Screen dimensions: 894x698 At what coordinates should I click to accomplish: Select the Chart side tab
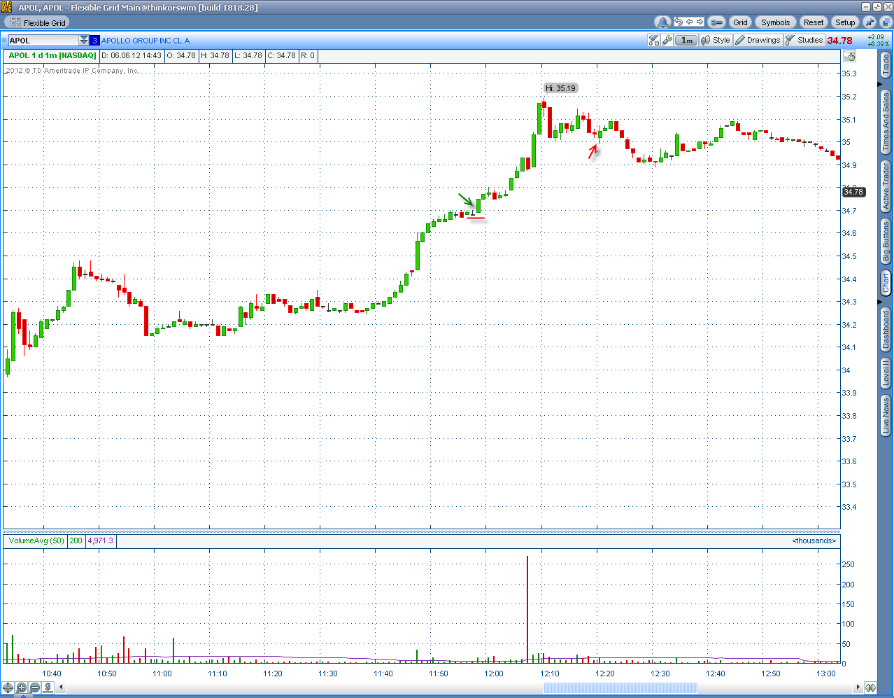click(886, 283)
